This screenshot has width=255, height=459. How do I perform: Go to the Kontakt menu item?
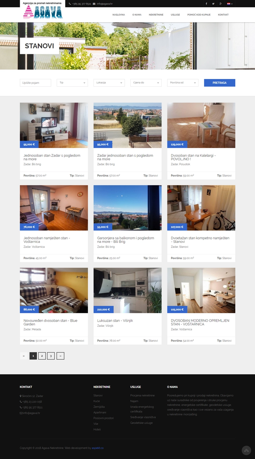tap(223, 15)
